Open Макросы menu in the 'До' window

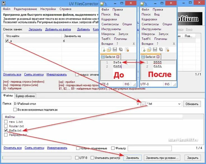[x=108, y=34]
